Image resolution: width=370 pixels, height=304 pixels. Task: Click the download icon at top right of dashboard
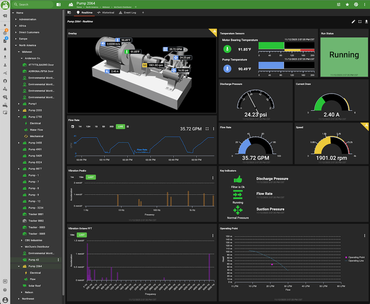click(x=367, y=22)
